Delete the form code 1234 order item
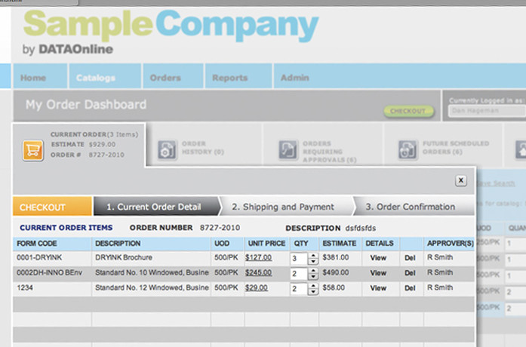 [410, 287]
